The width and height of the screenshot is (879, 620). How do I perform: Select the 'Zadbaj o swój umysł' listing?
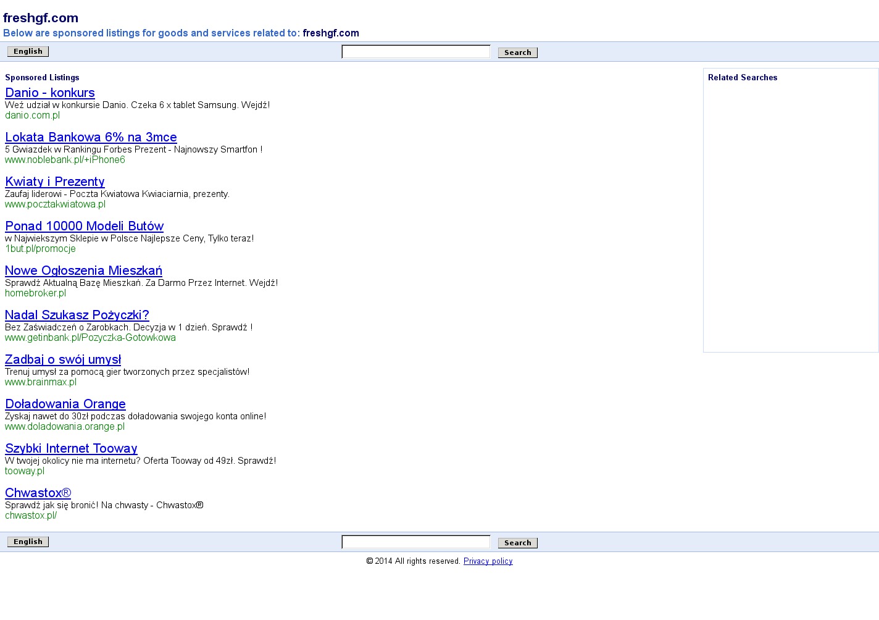click(x=63, y=359)
